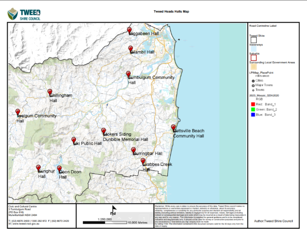Click the Major Towns legend symbol
Viewport: 307px width, 229px height.
click(253, 85)
